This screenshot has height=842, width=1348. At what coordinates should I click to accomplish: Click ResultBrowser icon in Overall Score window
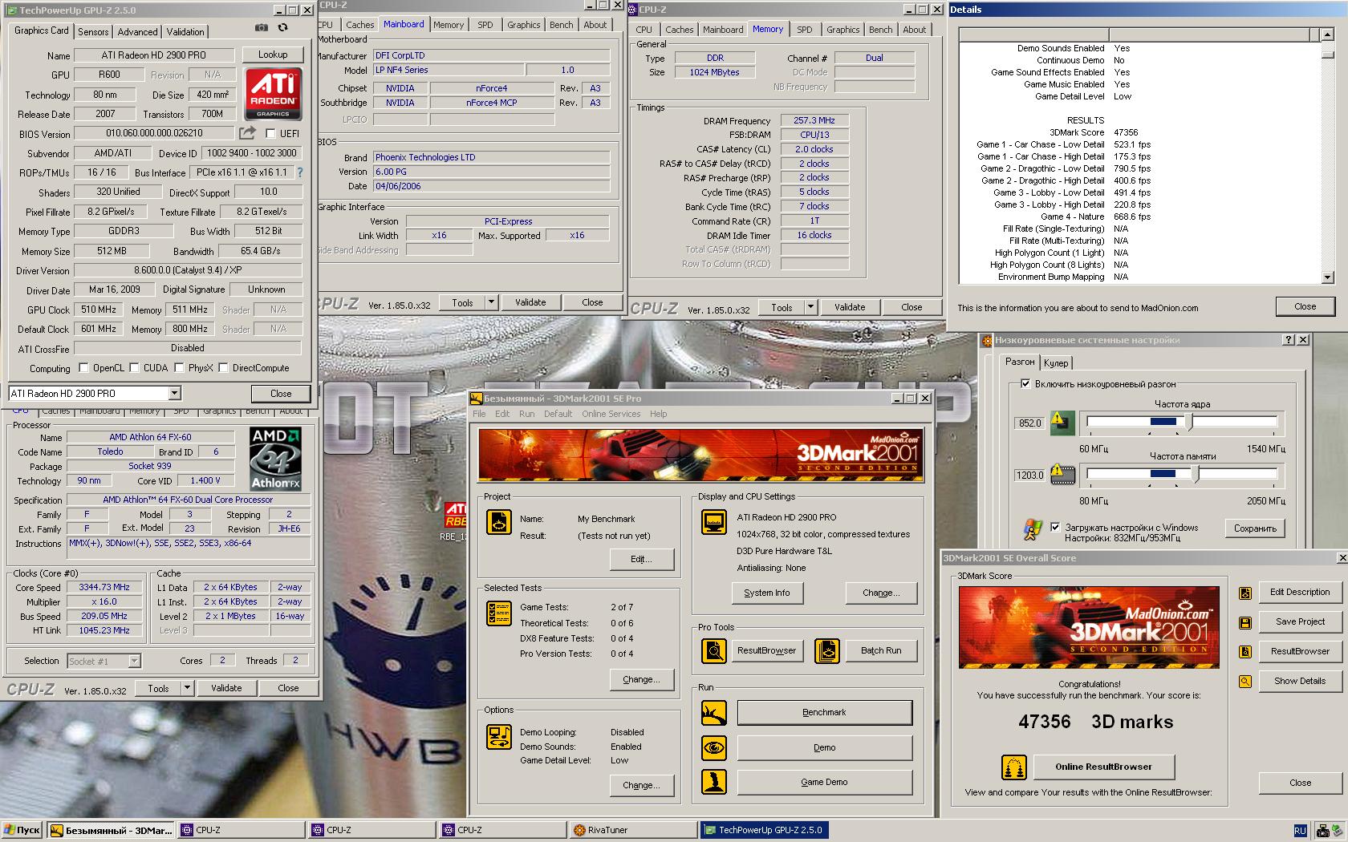(x=1245, y=652)
